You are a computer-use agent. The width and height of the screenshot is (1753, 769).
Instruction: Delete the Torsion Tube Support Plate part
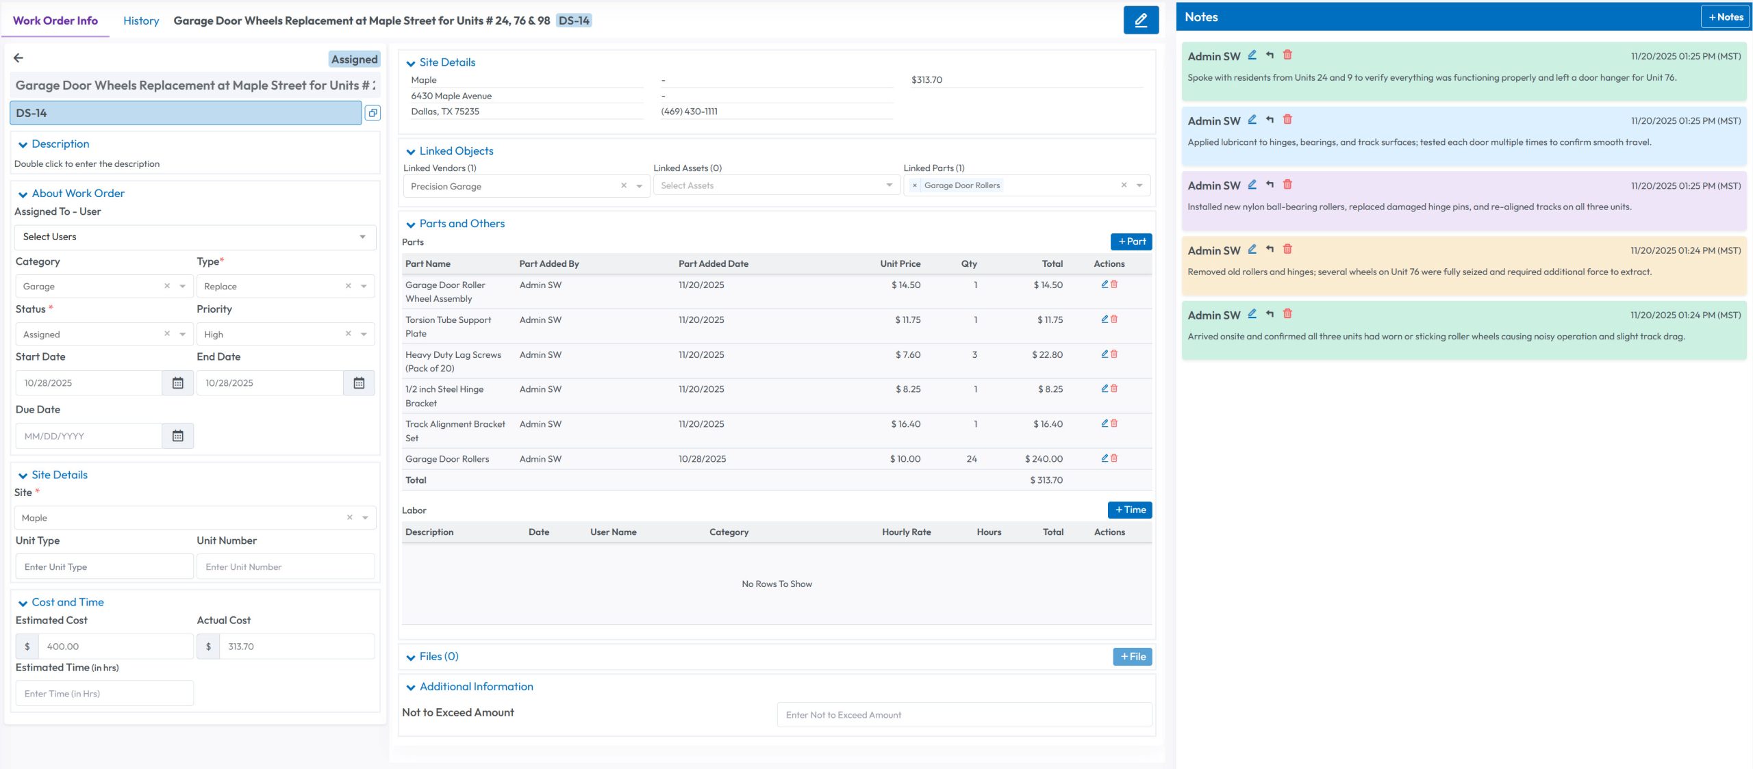1113,319
